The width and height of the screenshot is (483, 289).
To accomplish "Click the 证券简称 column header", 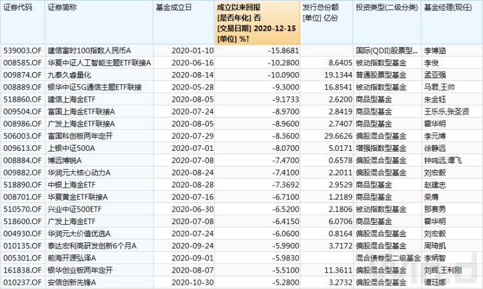I will pyautogui.click(x=62, y=7).
